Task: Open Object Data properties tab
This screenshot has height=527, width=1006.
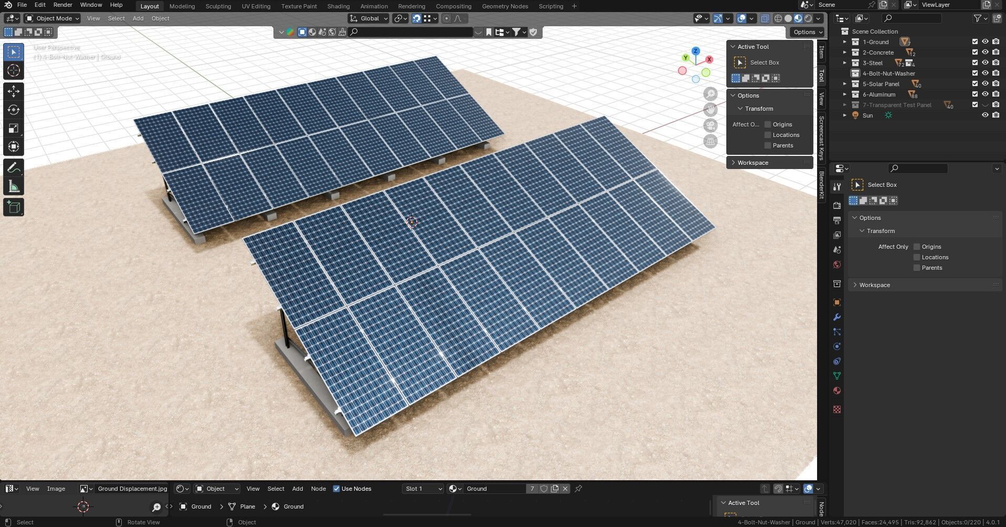Action: pos(837,376)
